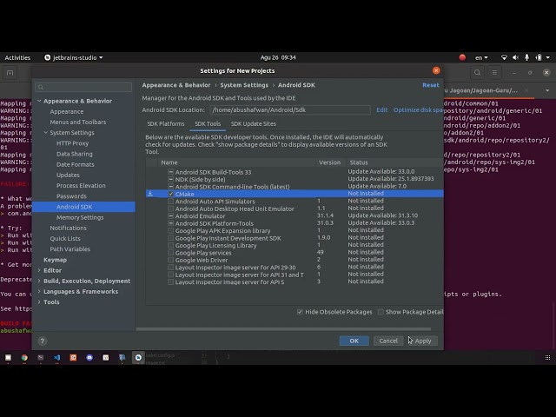
Task: Uncheck Hide Obsolete Packages
Action: [x=300, y=312]
